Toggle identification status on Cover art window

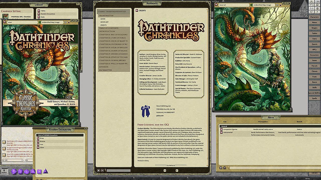click(251, 5)
